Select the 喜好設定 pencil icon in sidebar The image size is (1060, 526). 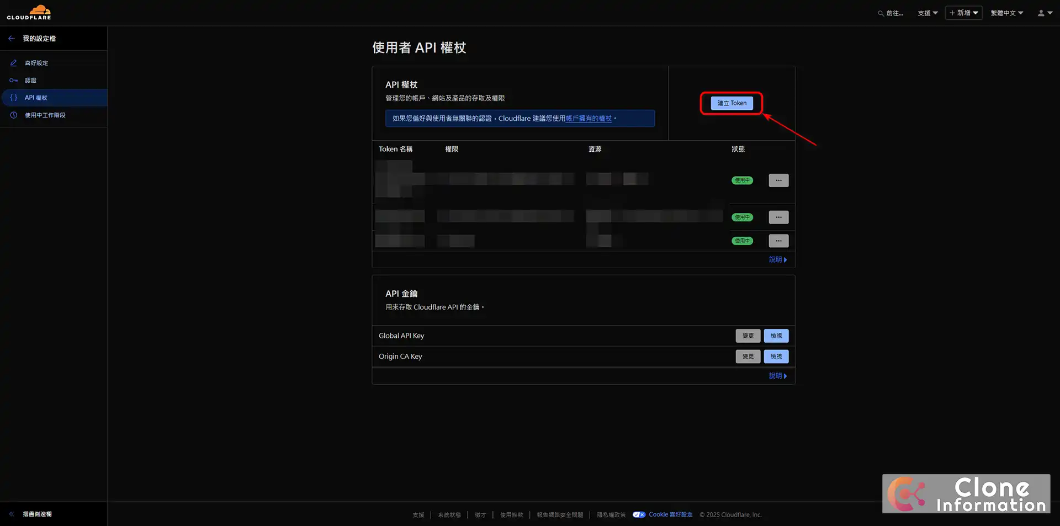[x=13, y=62]
